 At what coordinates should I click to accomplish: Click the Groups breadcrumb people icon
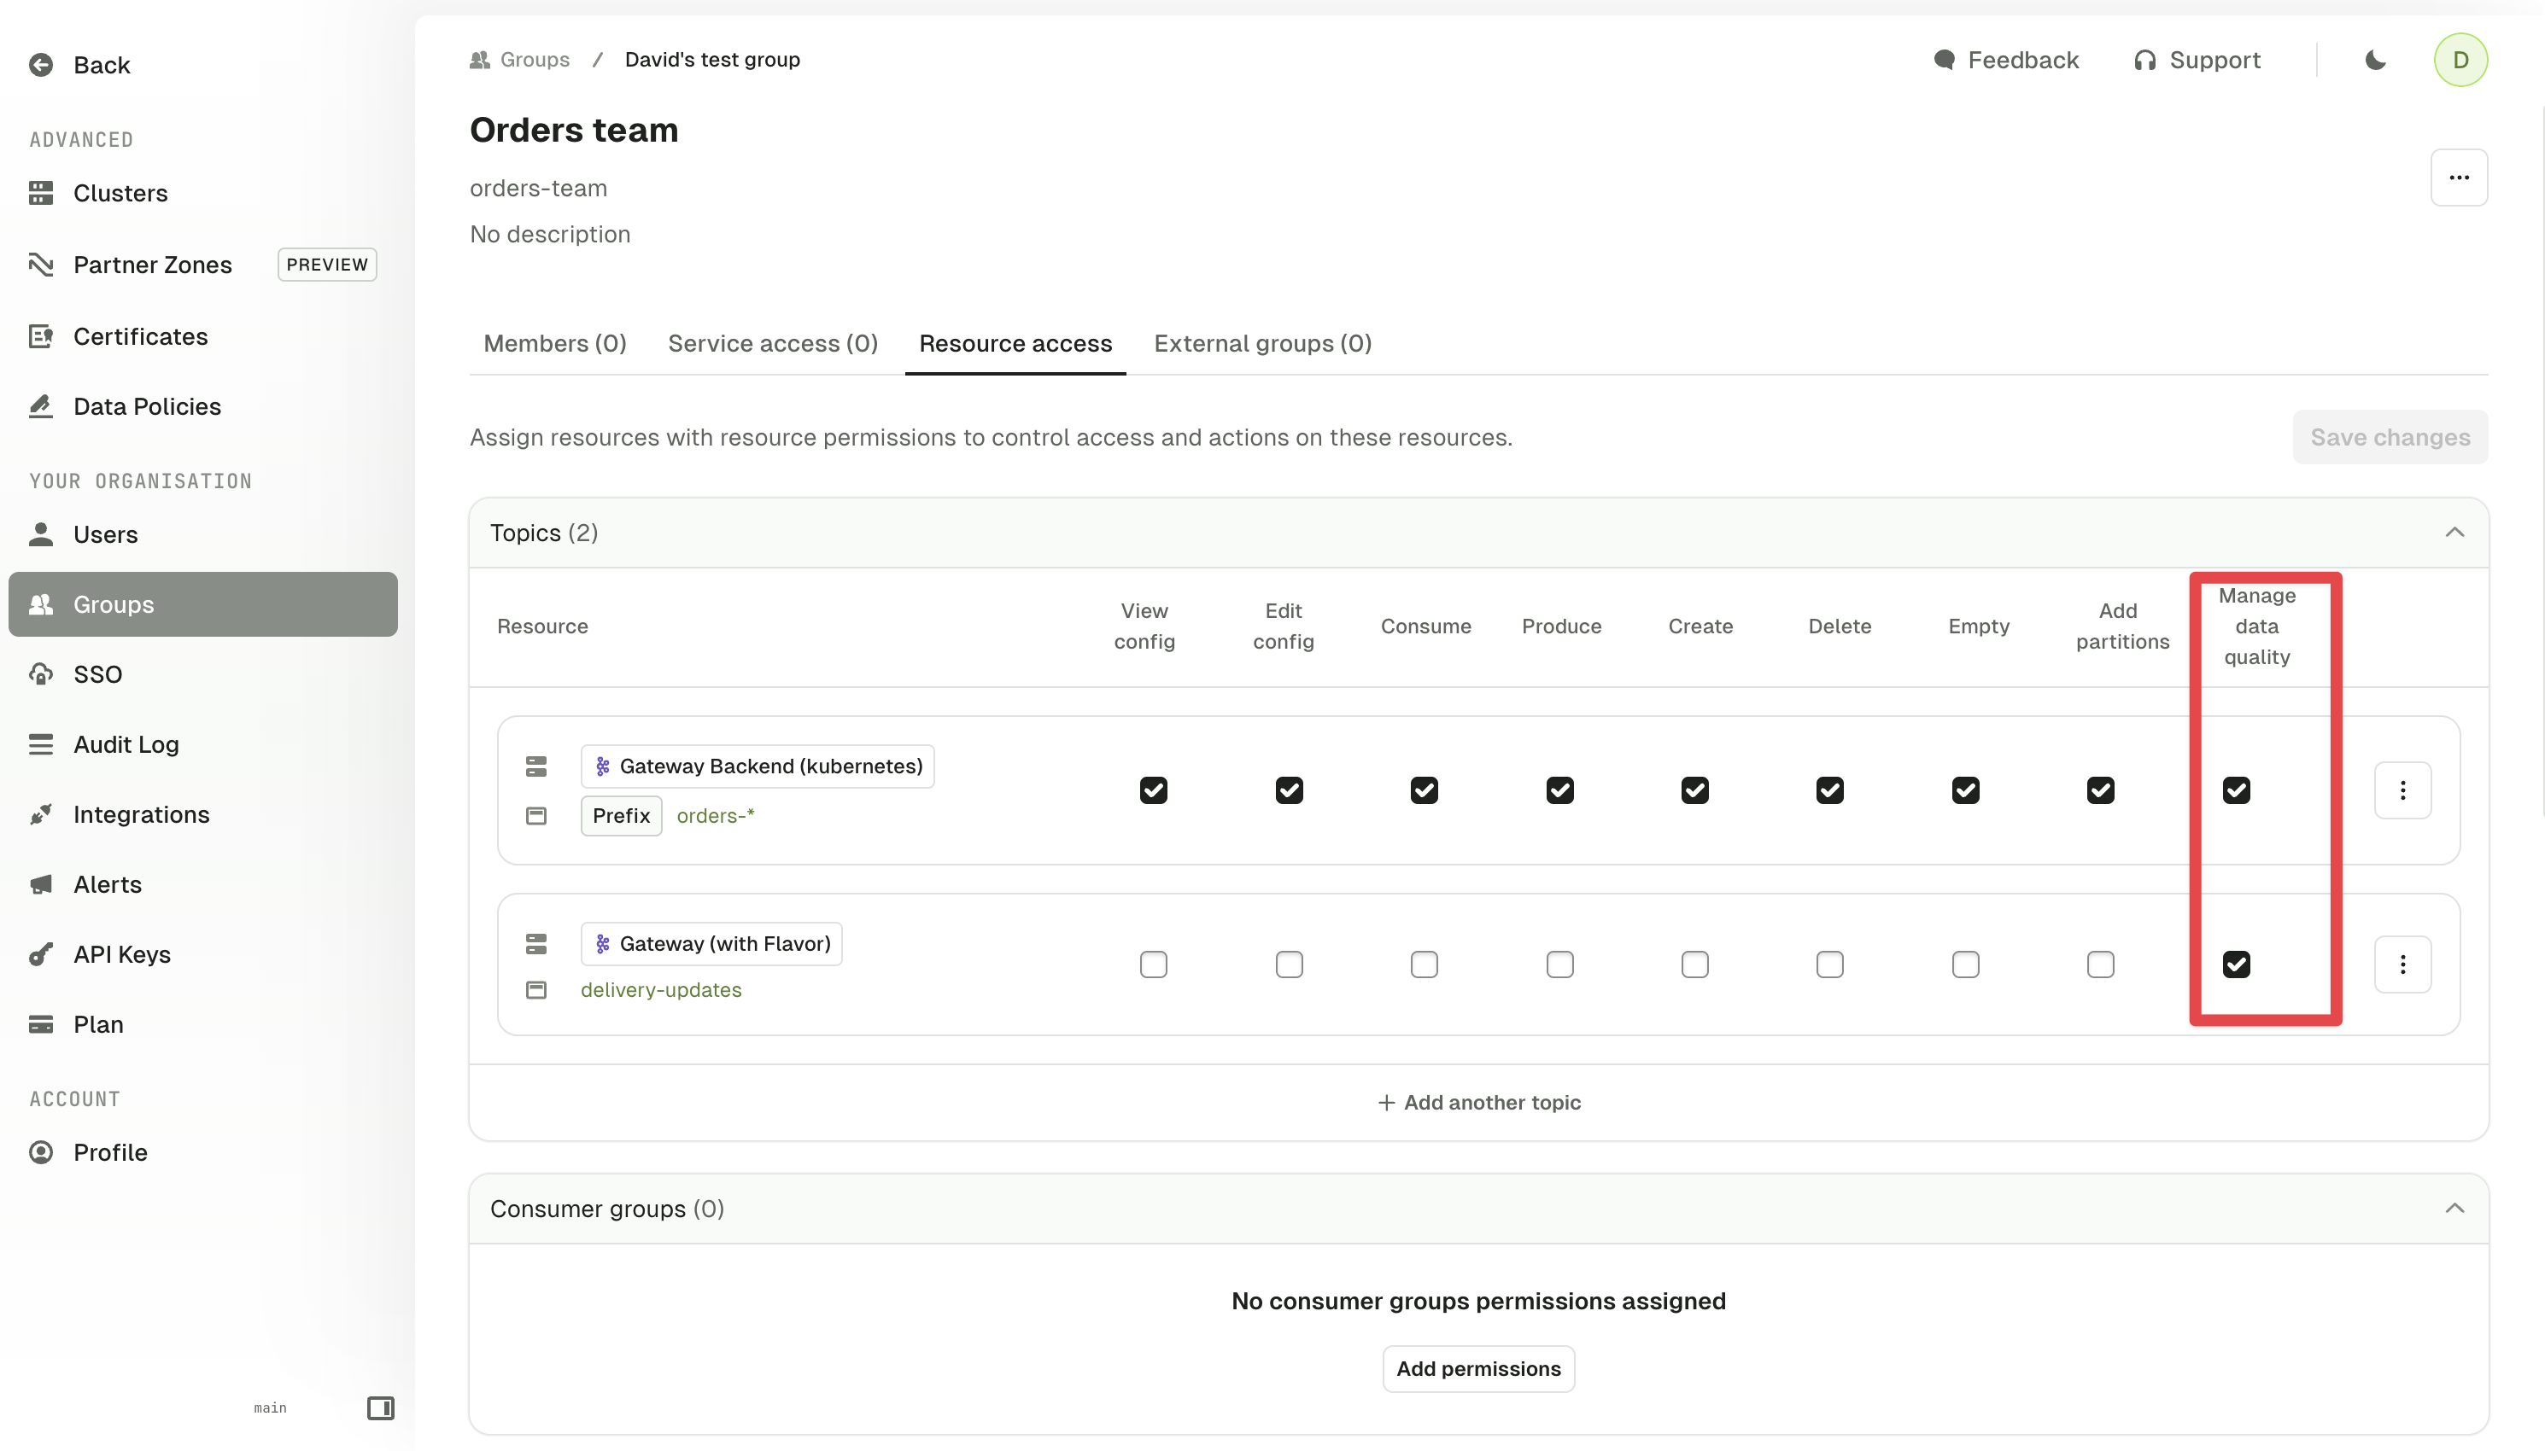[479, 60]
